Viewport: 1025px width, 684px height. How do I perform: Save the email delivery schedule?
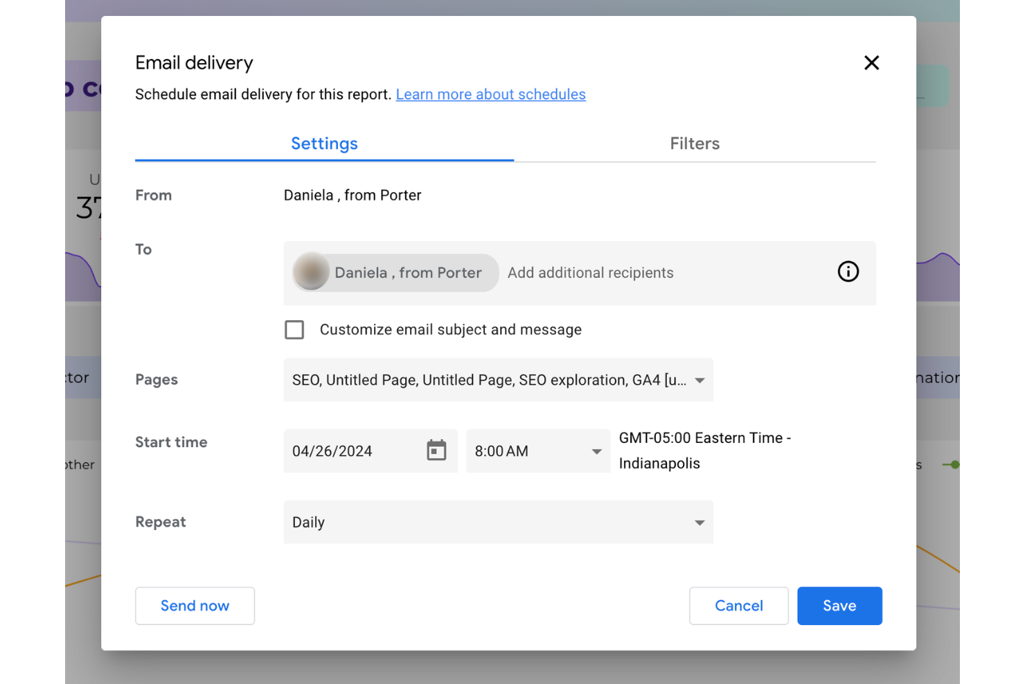[839, 605]
